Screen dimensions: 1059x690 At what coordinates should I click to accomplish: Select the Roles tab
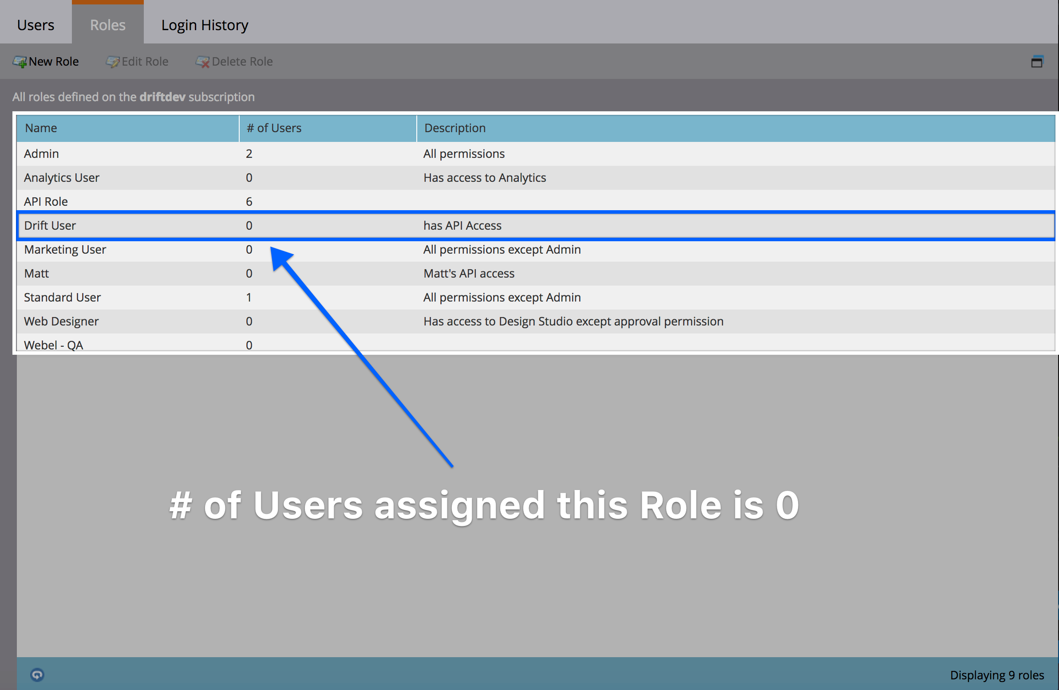click(108, 24)
